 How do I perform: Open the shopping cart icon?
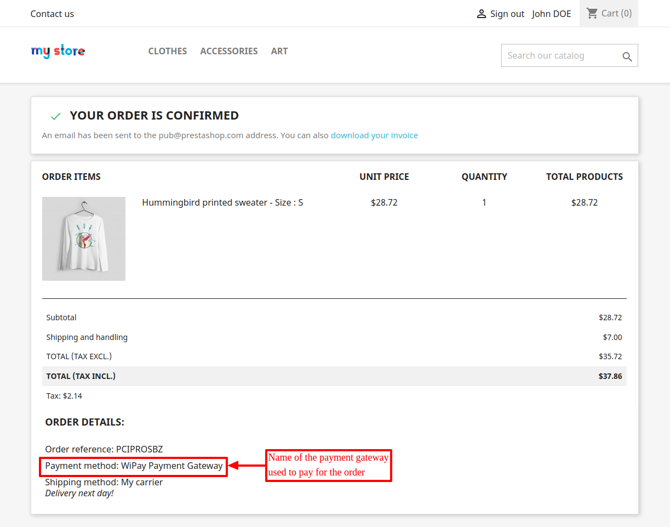tap(592, 13)
